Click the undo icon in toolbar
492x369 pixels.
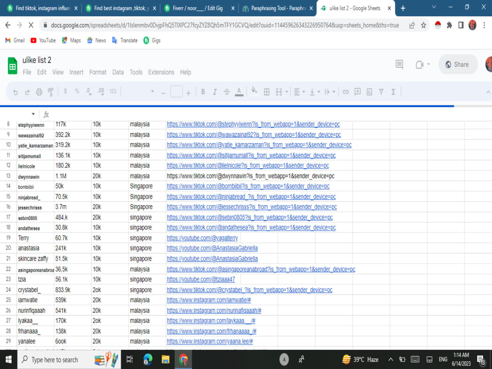tap(15, 92)
